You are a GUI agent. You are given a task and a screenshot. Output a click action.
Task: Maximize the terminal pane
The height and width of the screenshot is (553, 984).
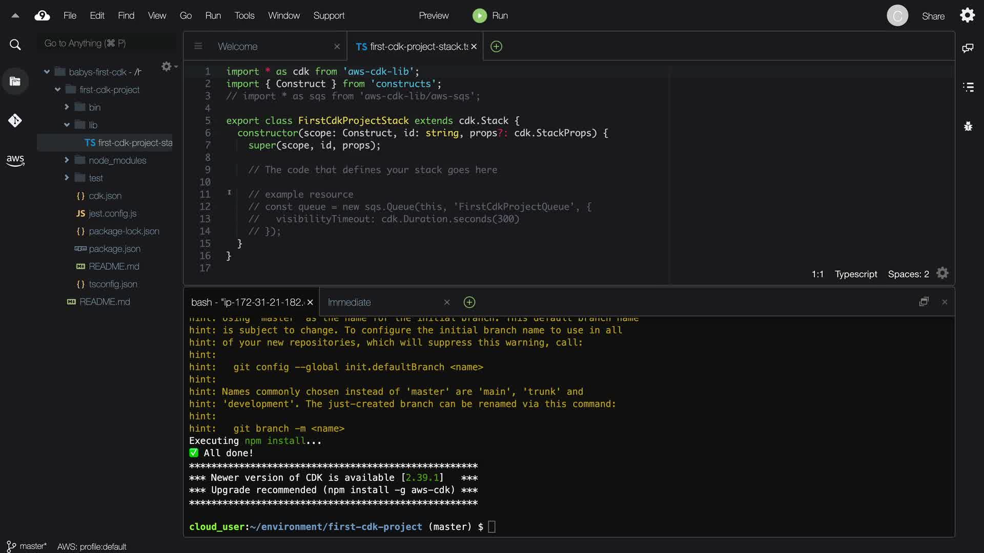click(x=924, y=302)
